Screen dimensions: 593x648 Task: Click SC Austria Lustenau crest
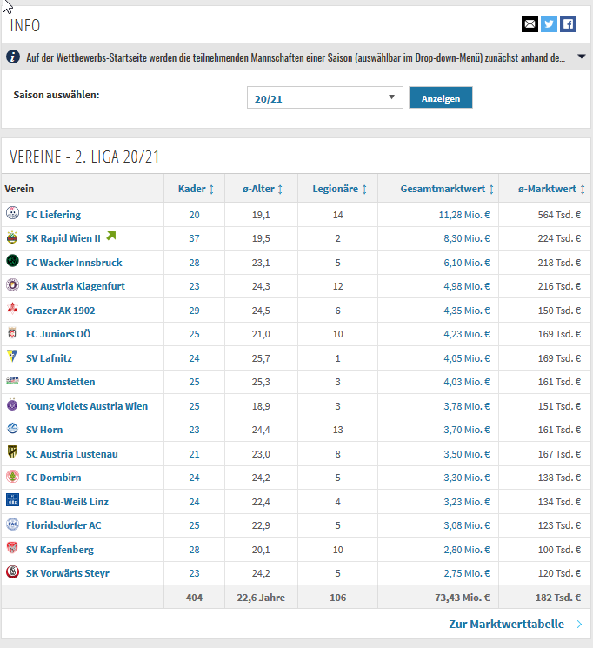12,452
